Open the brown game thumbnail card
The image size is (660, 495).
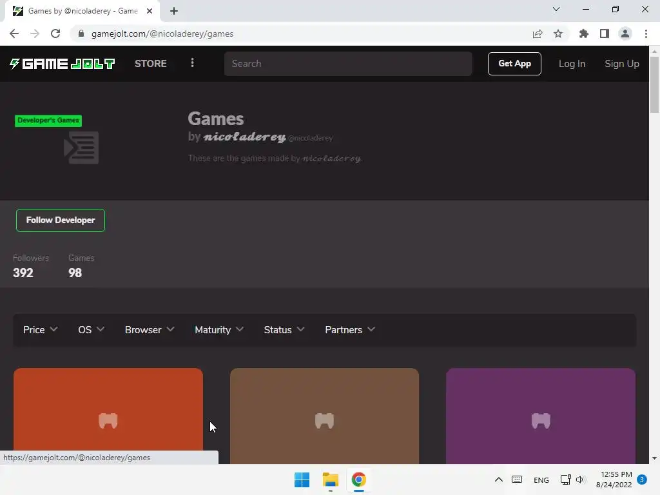point(325,416)
